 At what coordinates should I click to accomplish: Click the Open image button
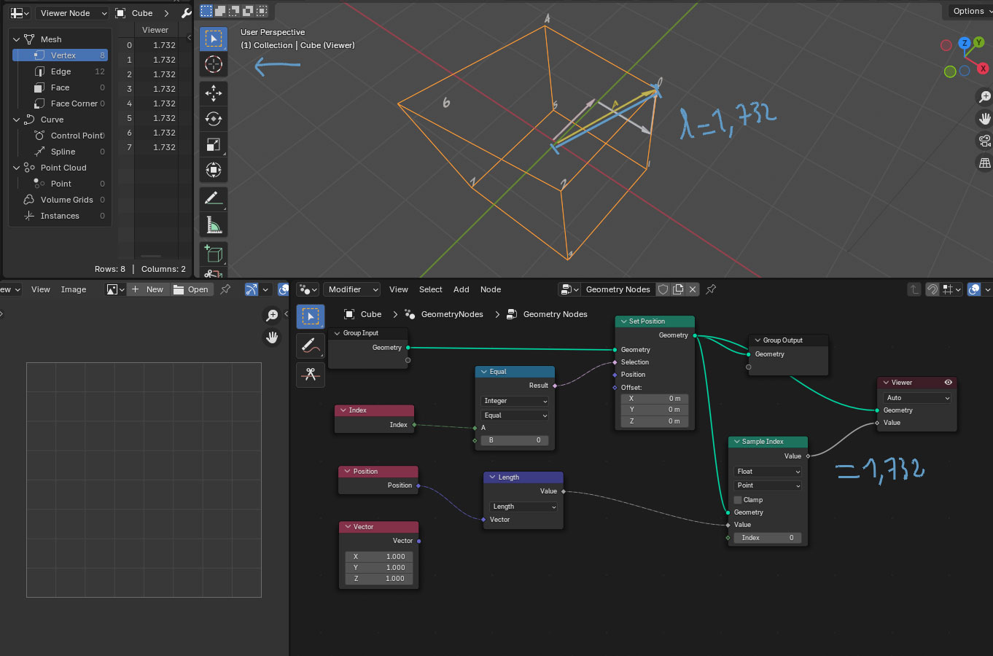191,289
